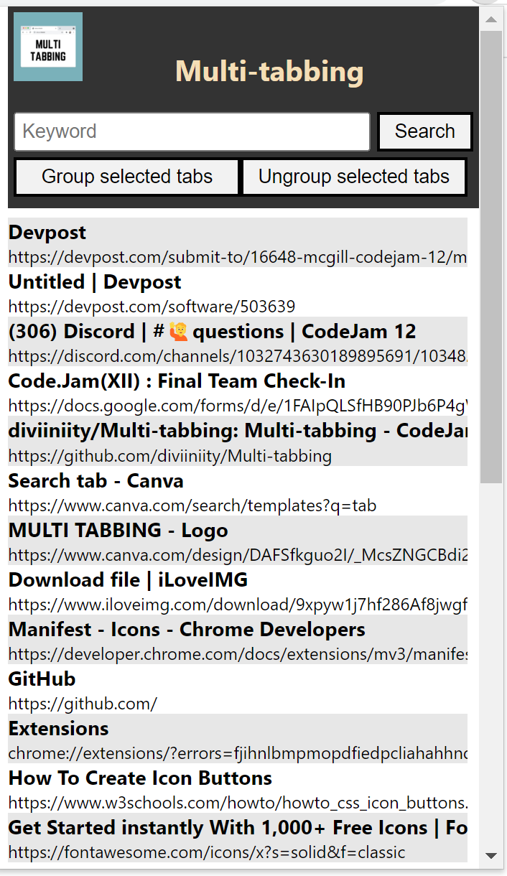The width and height of the screenshot is (507, 876).
Task: Select the docs.google.com/forms URL line
Action: point(238,406)
